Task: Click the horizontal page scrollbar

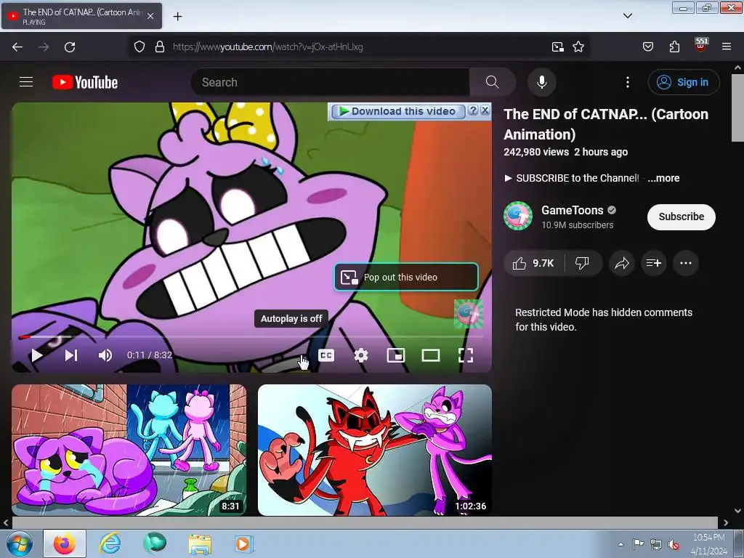Action: [x=365, y=522]
